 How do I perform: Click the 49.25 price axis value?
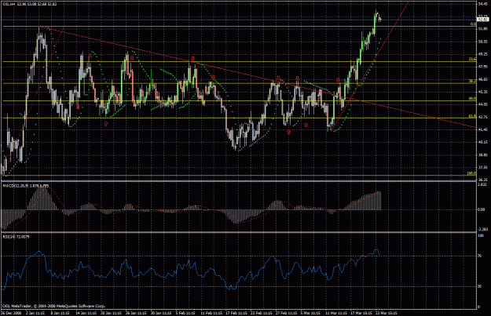482,54
